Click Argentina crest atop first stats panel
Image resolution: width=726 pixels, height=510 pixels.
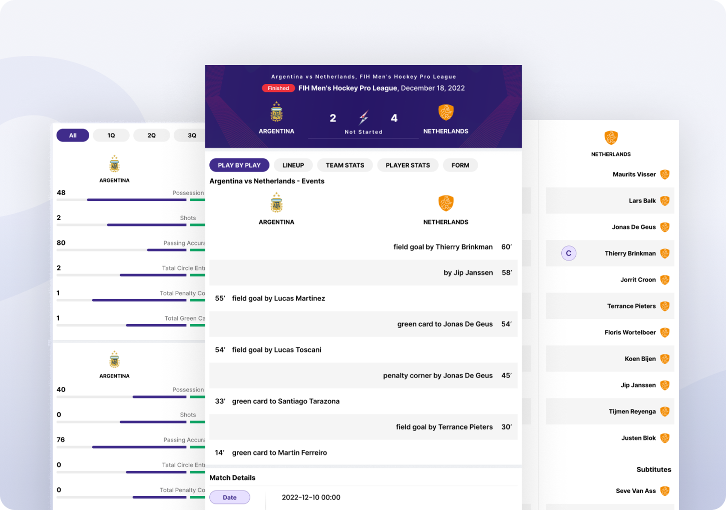click(115, 164)
